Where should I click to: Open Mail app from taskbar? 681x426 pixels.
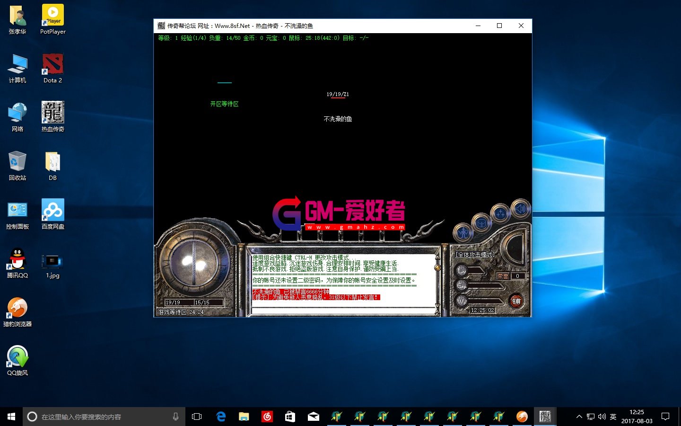313,417
